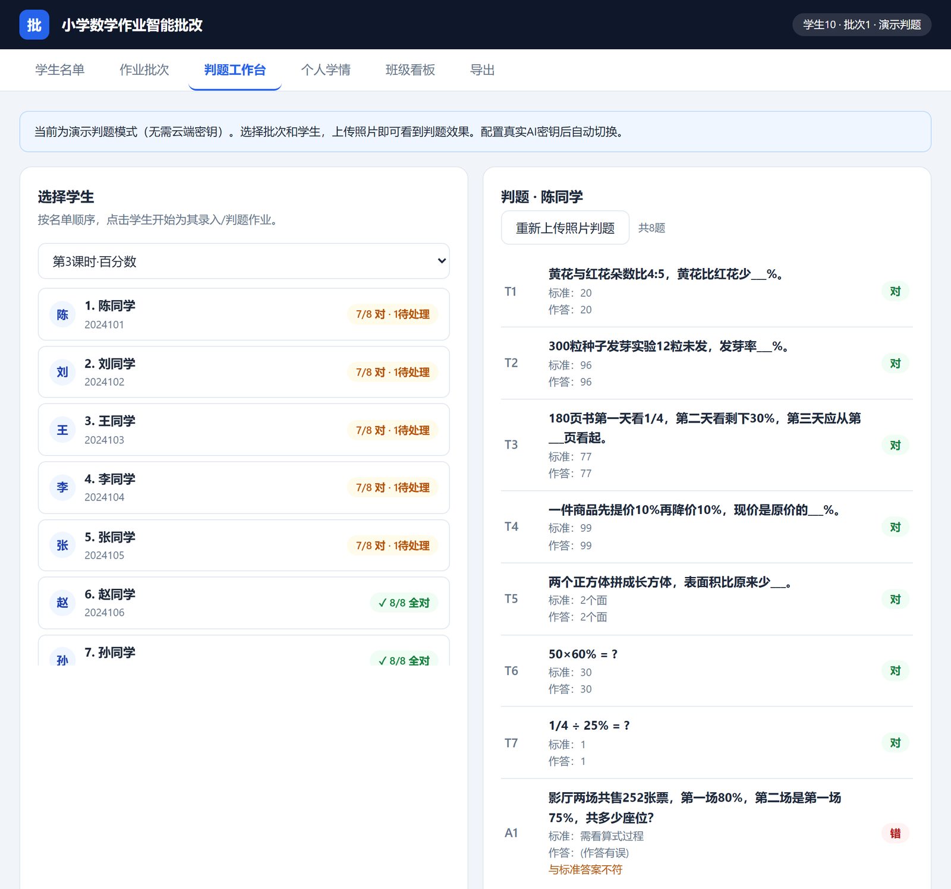951x889 pixels.
Task: Toggle the 对 badge on question T4
Action: (895, 527)
